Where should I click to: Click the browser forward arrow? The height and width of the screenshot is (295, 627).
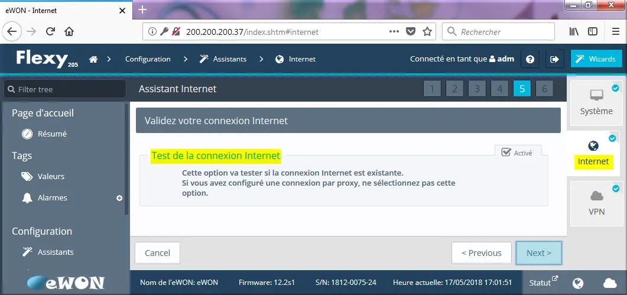(x=31, y=31)
